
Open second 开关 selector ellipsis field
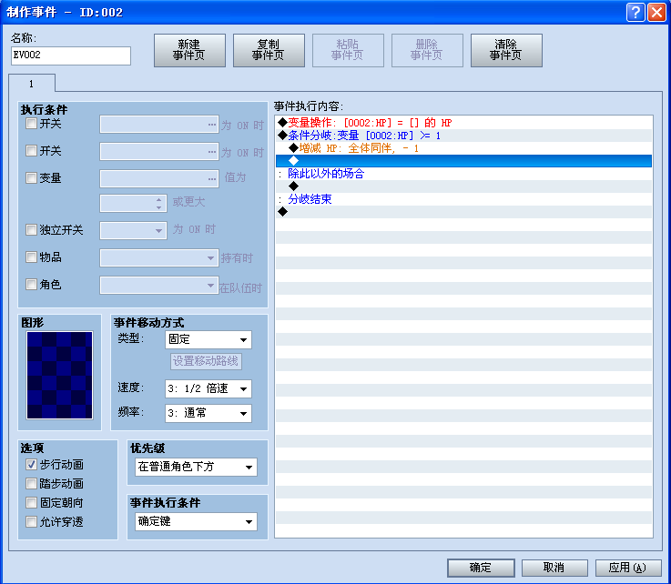coord(159,151)
